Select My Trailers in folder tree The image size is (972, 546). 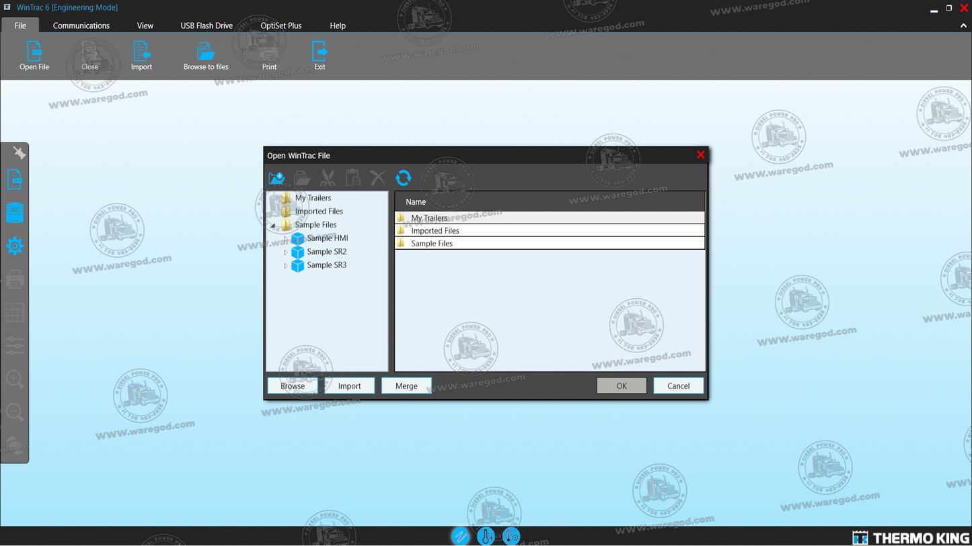point(313,197)
